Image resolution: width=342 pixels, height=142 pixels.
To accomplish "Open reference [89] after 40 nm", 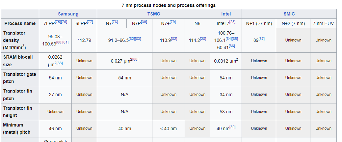I will click(x=232, y=127).
